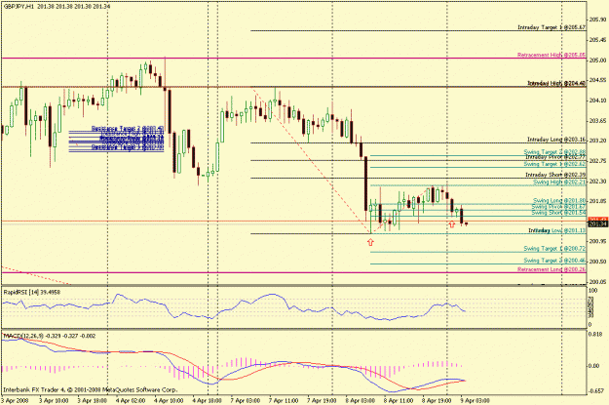
Task: Click the 202.30 price scale value
Action: tap(597, 181)
